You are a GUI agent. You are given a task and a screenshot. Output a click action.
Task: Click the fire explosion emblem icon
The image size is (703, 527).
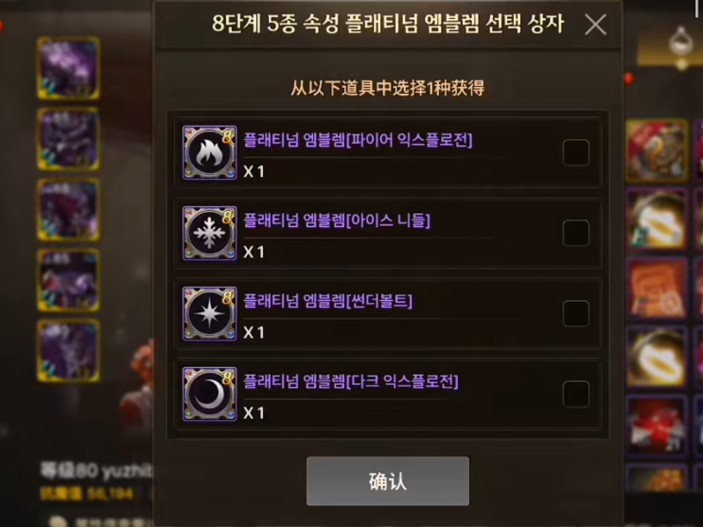pos(209,152)
